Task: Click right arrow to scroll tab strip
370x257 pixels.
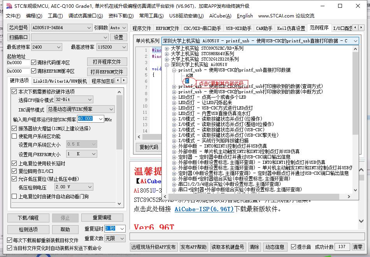Action: (x=361, y=27)
